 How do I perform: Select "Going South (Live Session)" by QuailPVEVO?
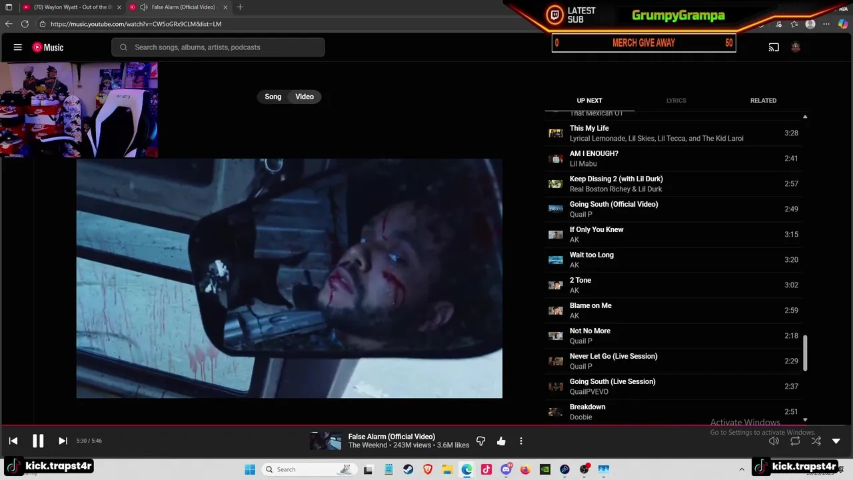pyautogui.click(x=673, y=387)
